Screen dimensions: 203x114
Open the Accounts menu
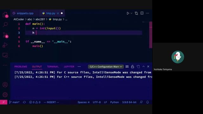coord(5,85)
